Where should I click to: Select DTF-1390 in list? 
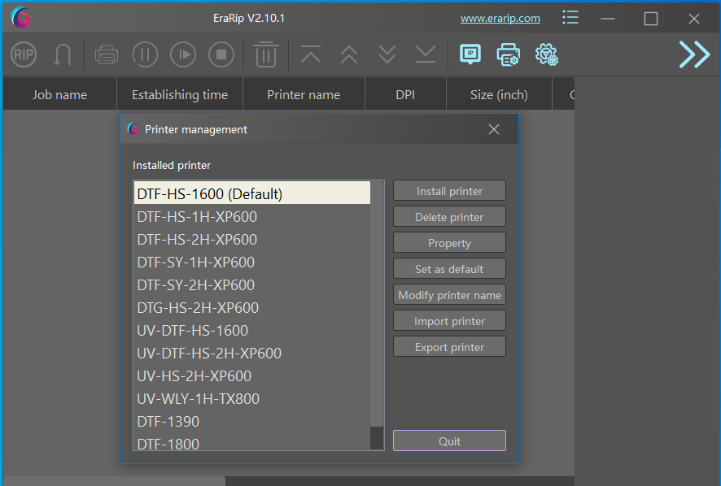pos(252,421)
